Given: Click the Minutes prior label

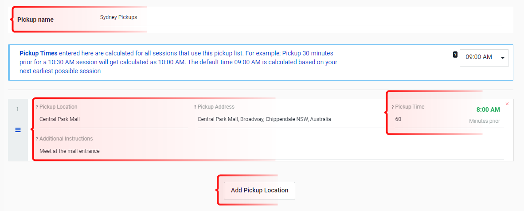Looking at the screenshot, I should click(x=485, y=121).
